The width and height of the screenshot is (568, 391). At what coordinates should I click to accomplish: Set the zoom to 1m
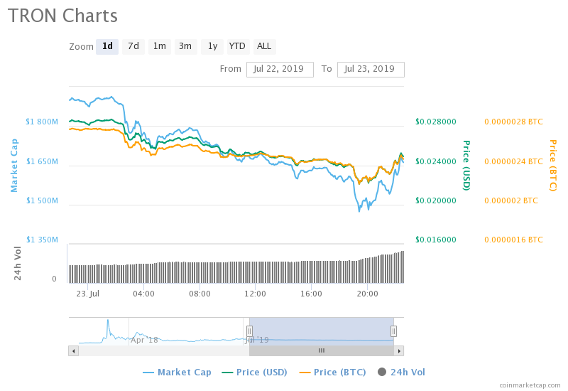click(x=159, y=47)
